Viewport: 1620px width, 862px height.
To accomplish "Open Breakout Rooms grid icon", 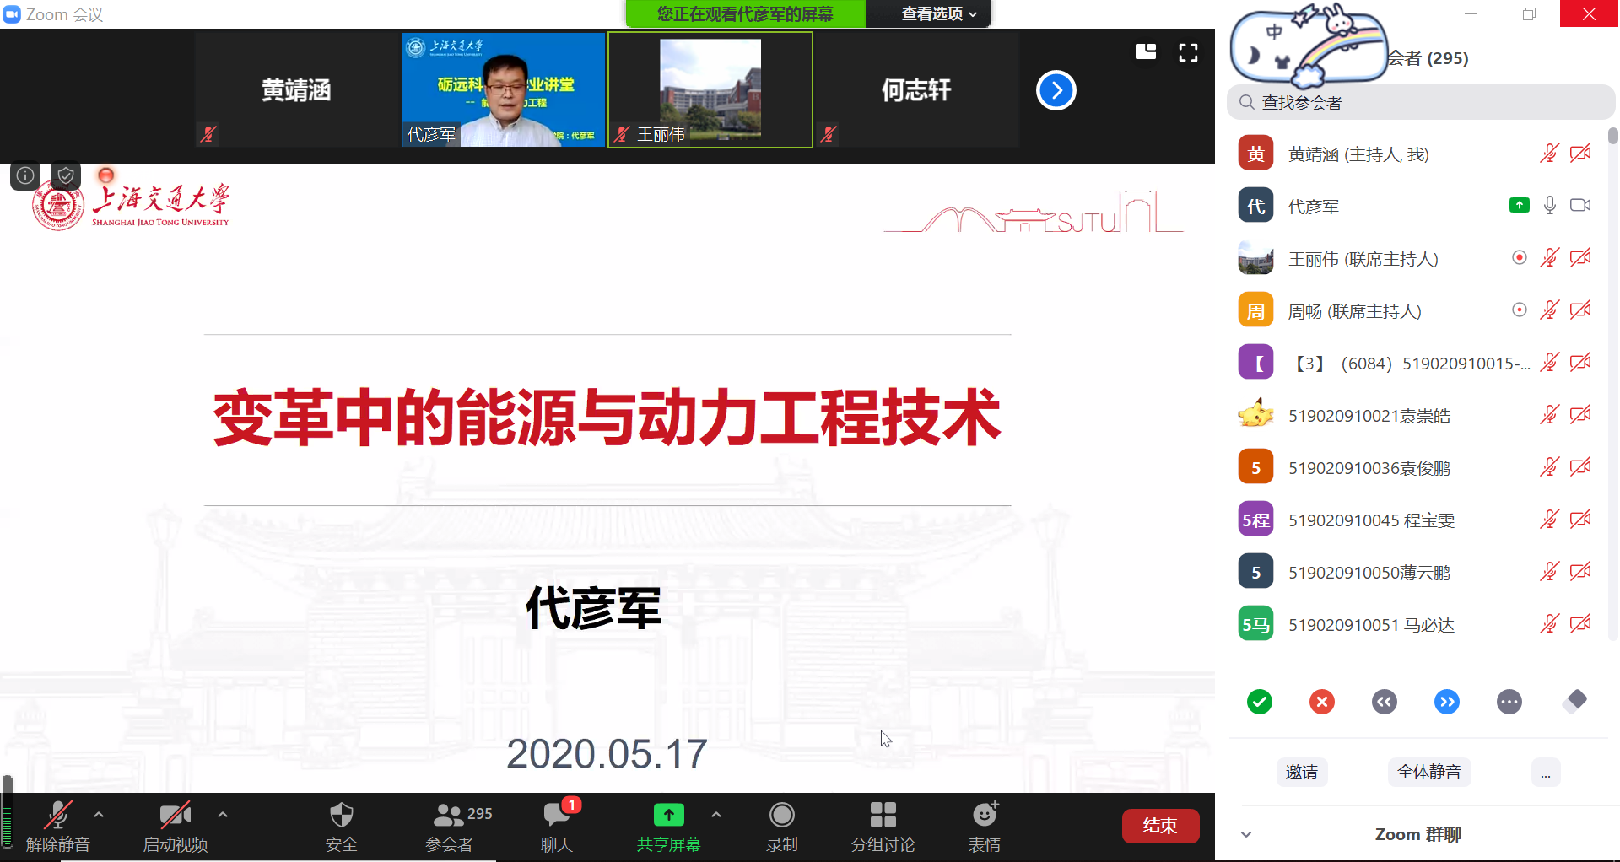I will coord(883,816).
